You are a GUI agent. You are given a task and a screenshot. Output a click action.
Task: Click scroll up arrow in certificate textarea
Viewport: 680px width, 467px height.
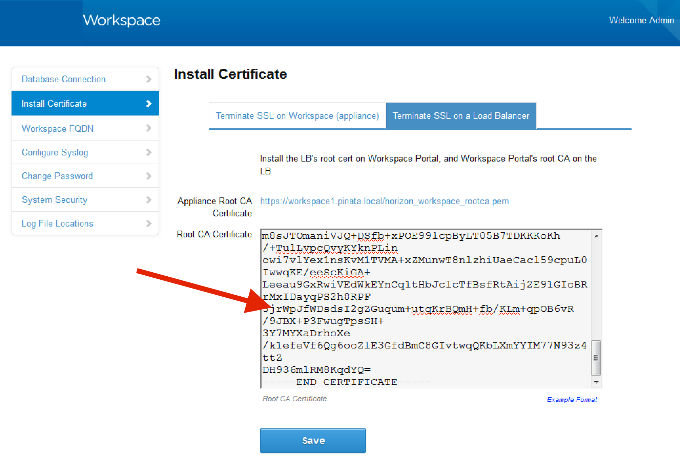click(x=596, y=236)
